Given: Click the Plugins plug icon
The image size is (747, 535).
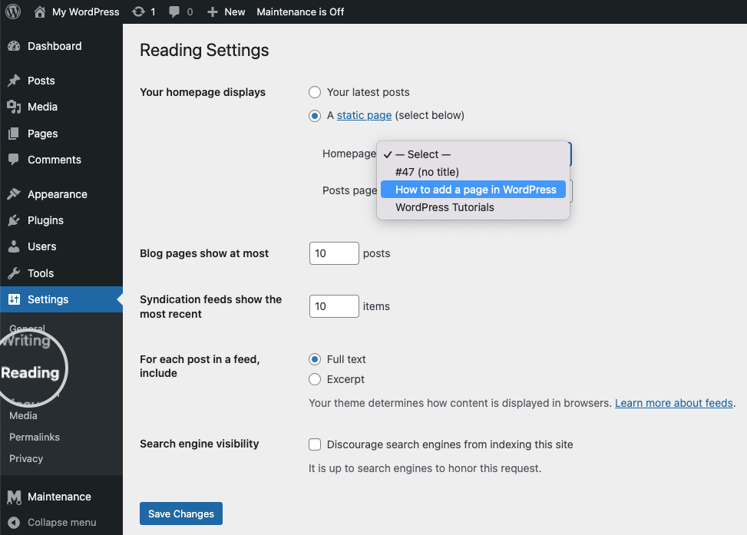Looking at the screenshot, I should pos(14,220).
